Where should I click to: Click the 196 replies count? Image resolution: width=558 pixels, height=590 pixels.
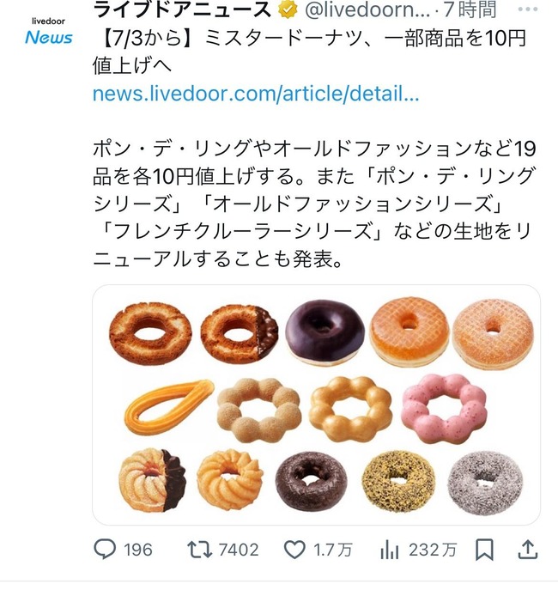[138, 550]
